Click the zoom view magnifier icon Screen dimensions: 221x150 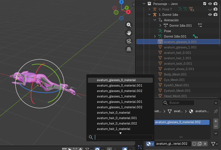click(129, 25)
